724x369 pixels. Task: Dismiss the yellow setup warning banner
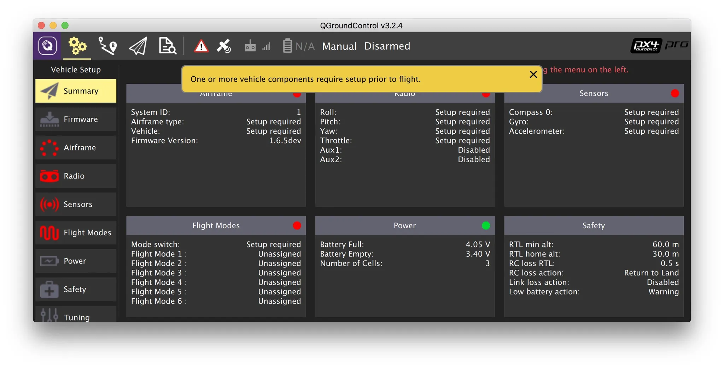point(533,75)
